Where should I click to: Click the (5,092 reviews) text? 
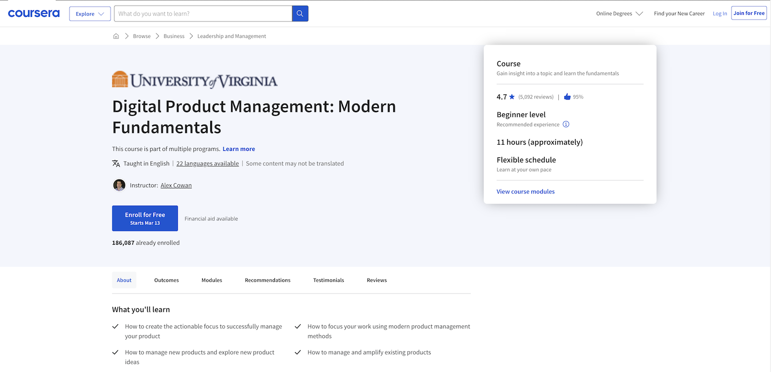(x=536, y=97)
